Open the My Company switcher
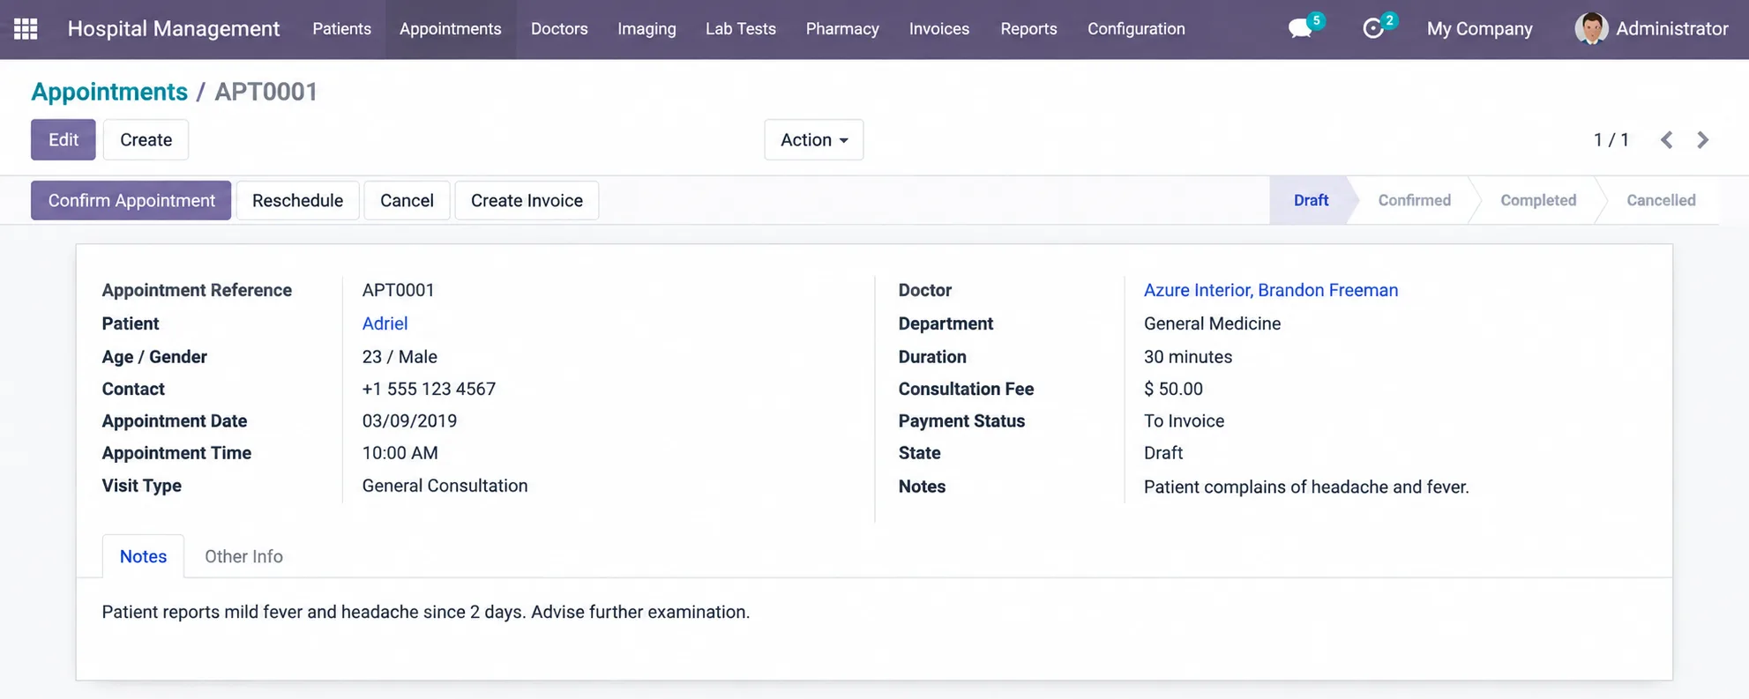Viewport: 1749px width, 699px height. click(1479, 29)
